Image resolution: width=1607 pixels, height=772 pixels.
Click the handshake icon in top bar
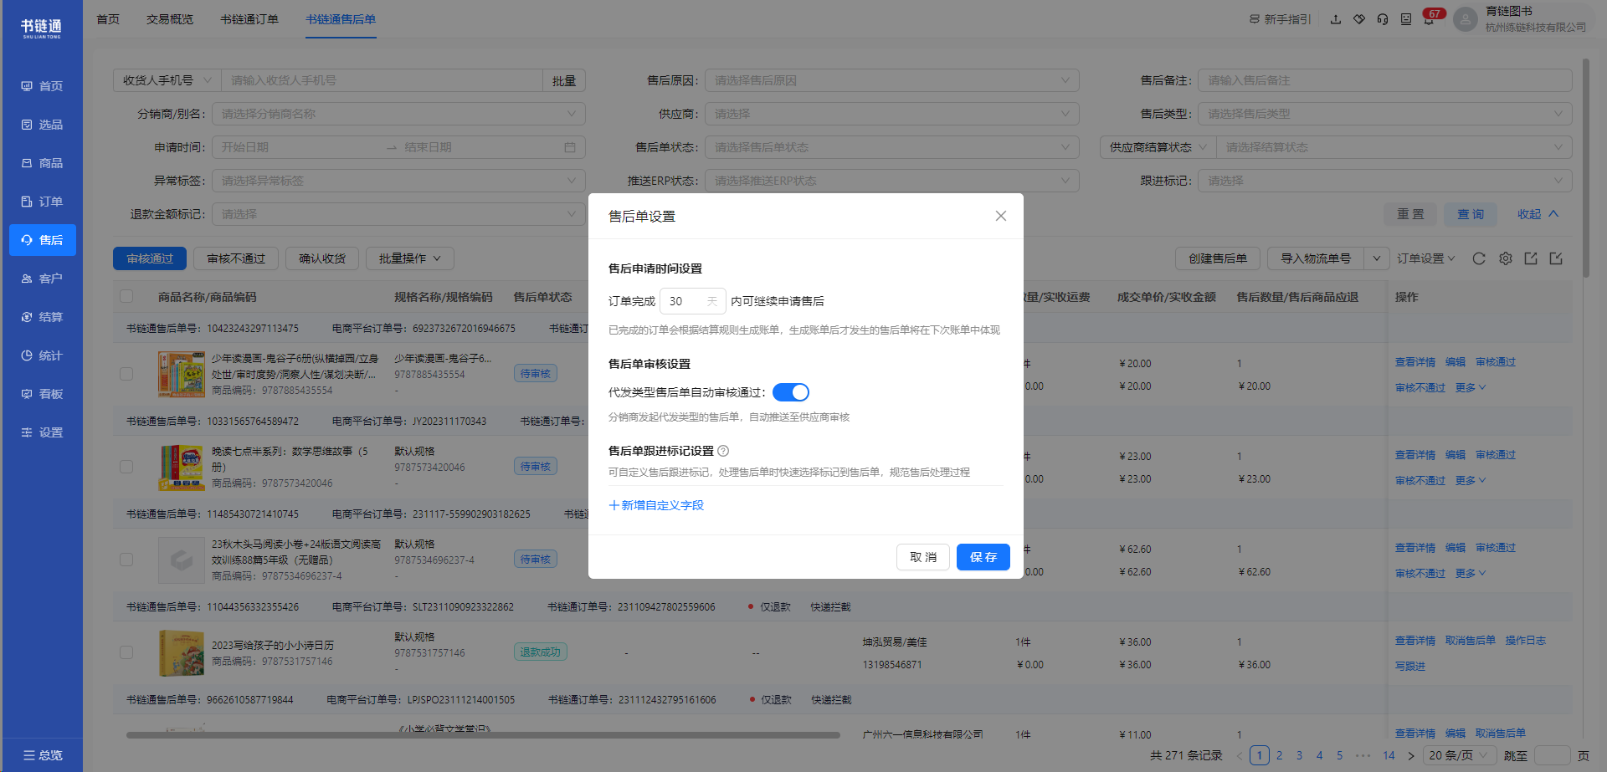[x=1359, y=19]
